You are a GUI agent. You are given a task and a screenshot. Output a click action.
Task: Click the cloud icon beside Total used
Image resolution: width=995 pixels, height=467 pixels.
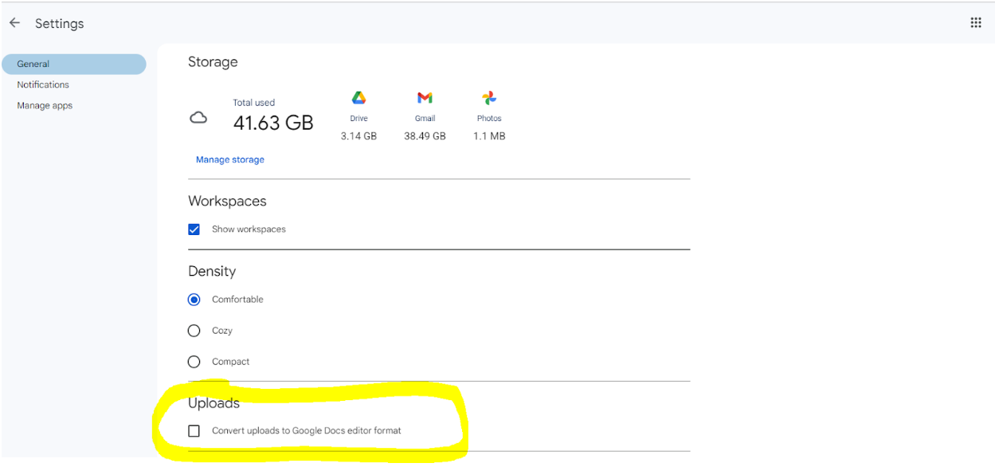point(198,118)
